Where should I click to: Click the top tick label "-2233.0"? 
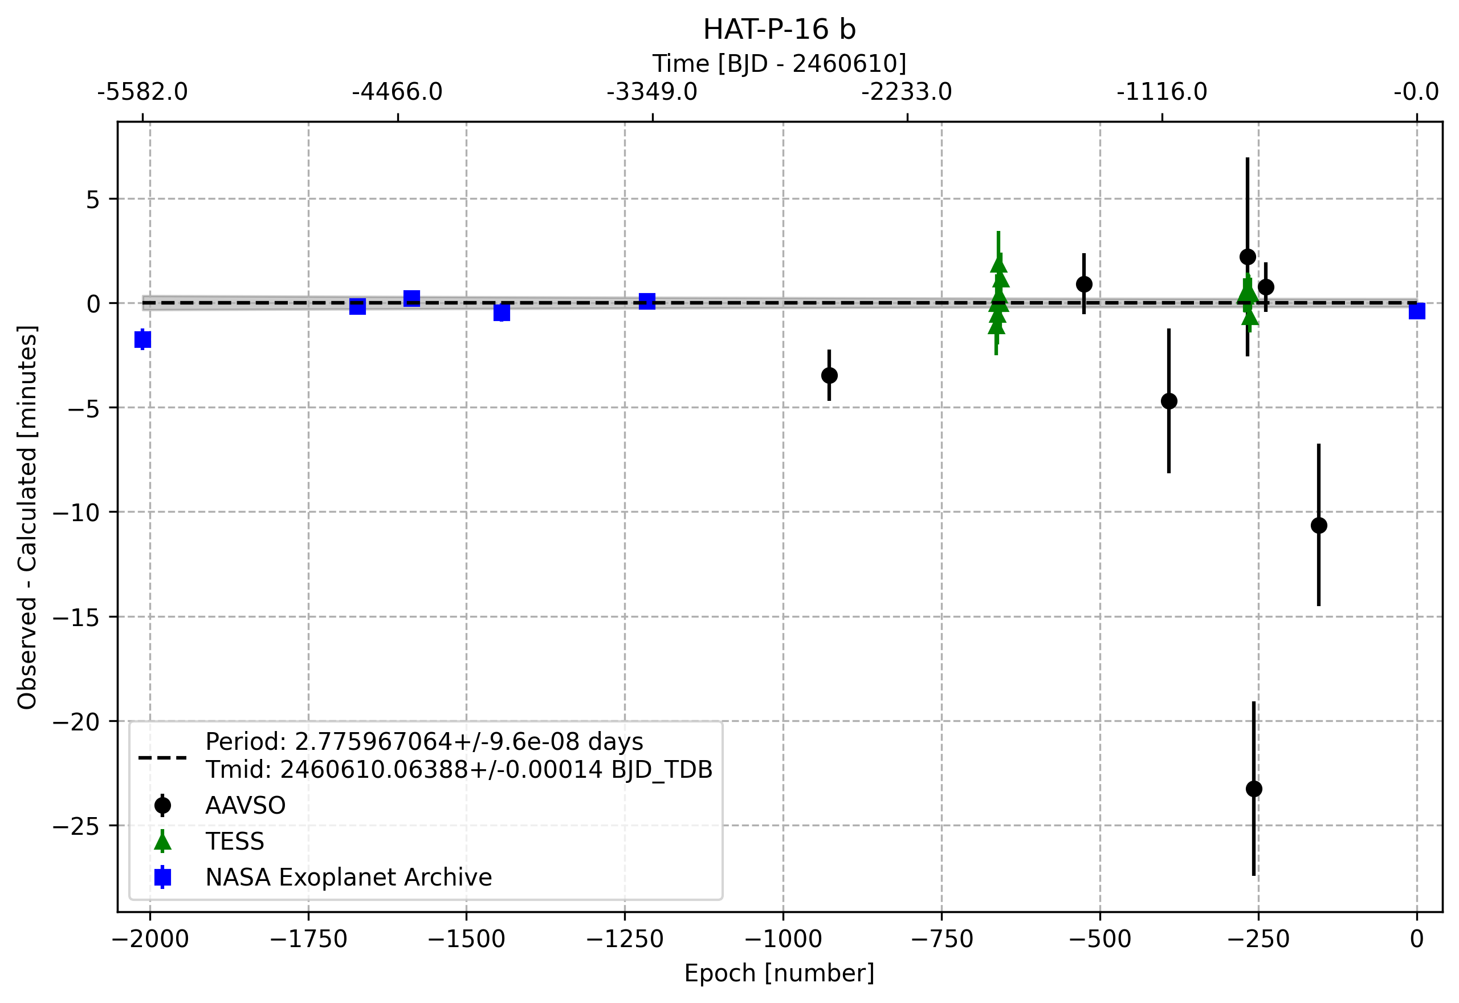907,92
